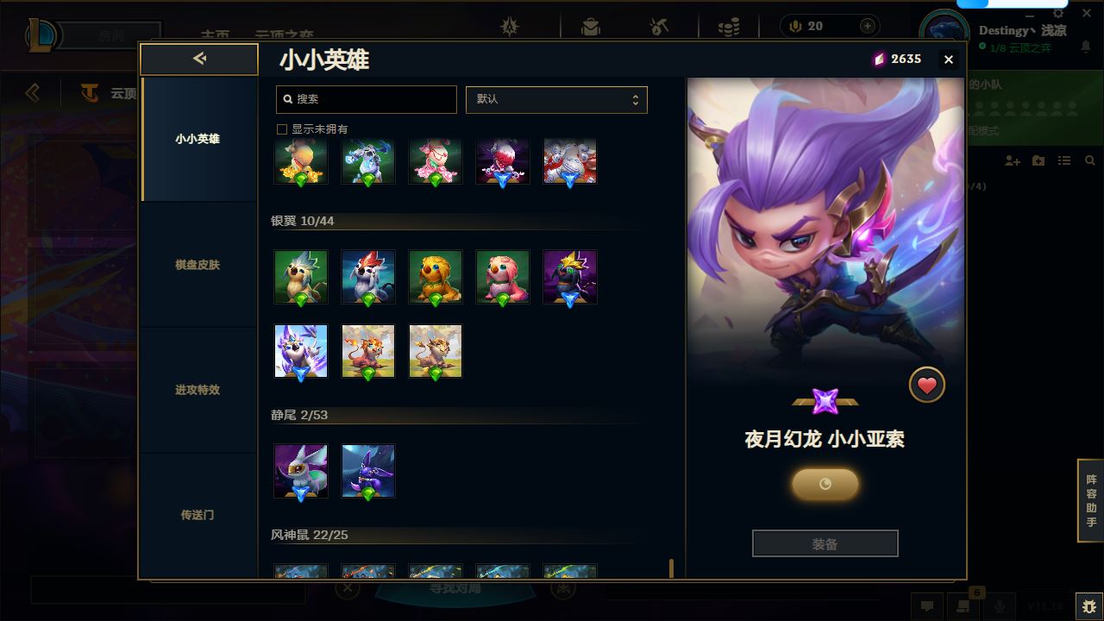Screen dimensions: 1104x621
Task: Switch to the 进攻特效 tab
Action: [198, 390]
